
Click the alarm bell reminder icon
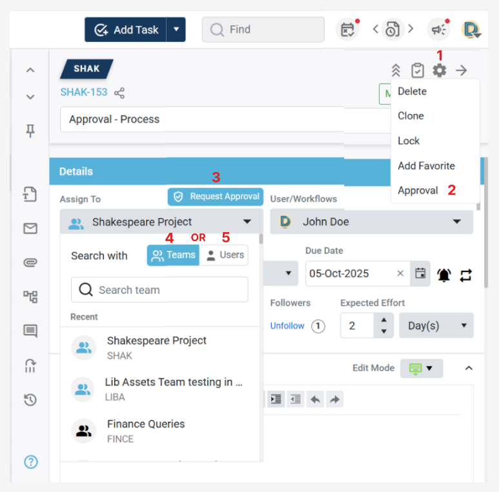(x=444, y=274)
